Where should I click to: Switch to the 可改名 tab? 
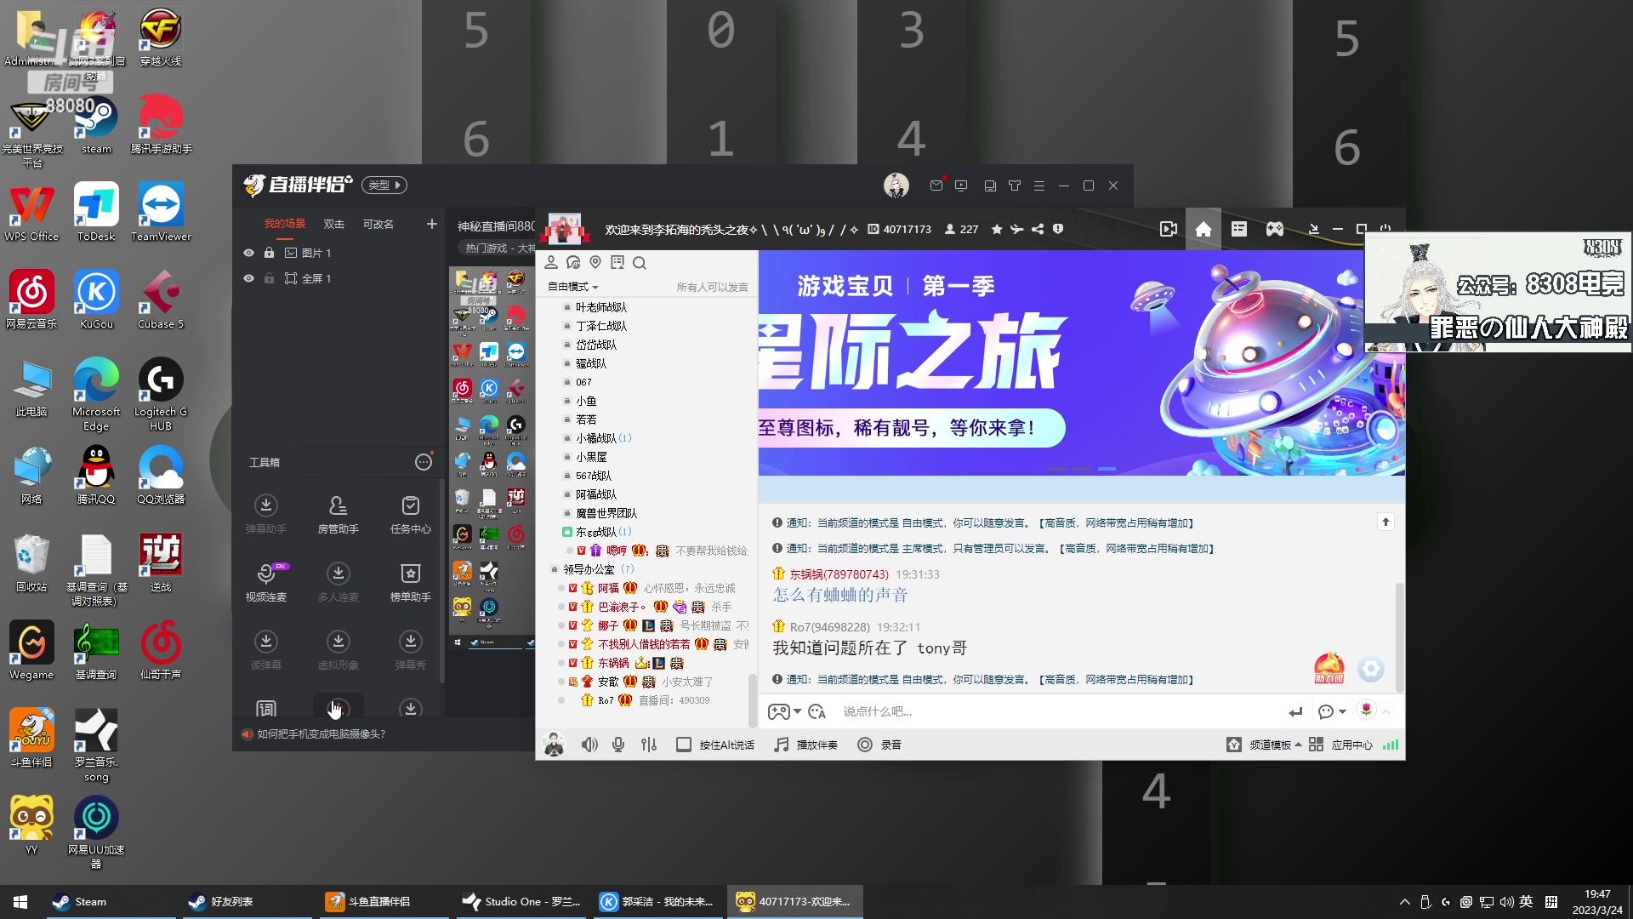click(x=378, y=223)
